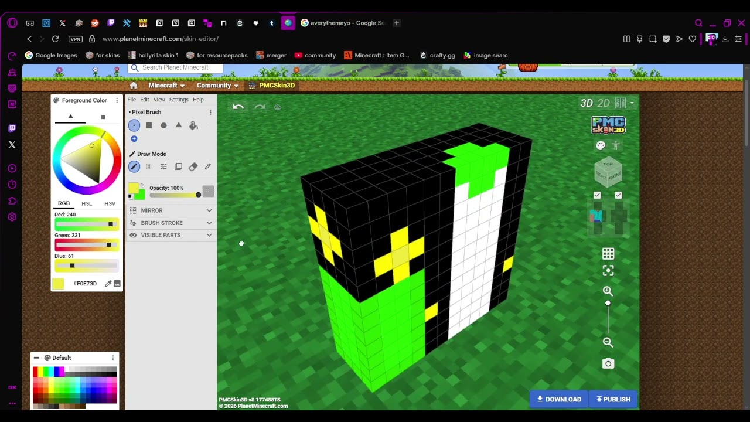Click the foreground yellow color swatch

click(x=134, y=188)
